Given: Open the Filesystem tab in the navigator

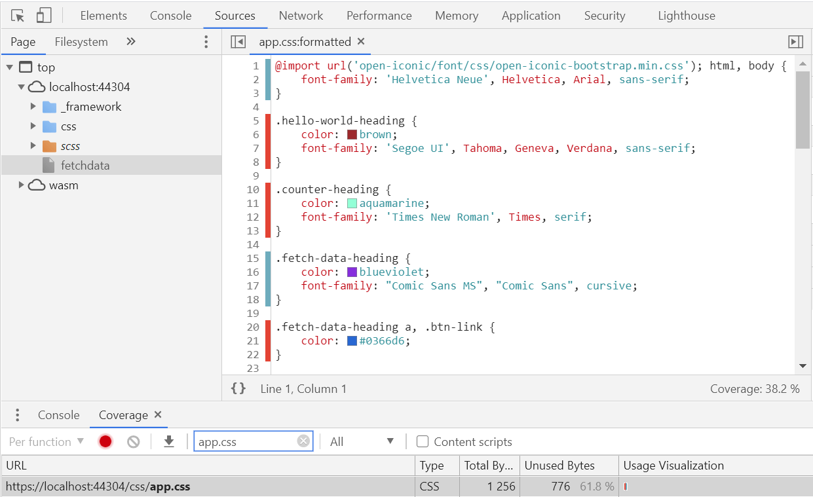Looking at the screenshot, I should click(81, 41).
